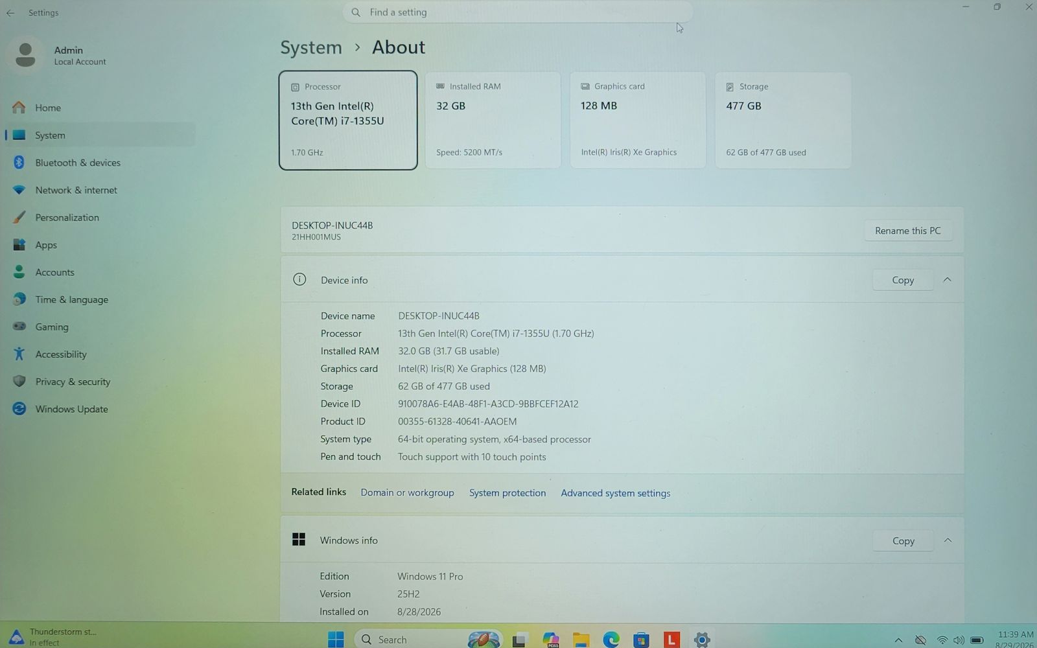Viewport: 1037px width, 648px height.
Task: Collapse the Device info section
Action: [x=947, y=280]
